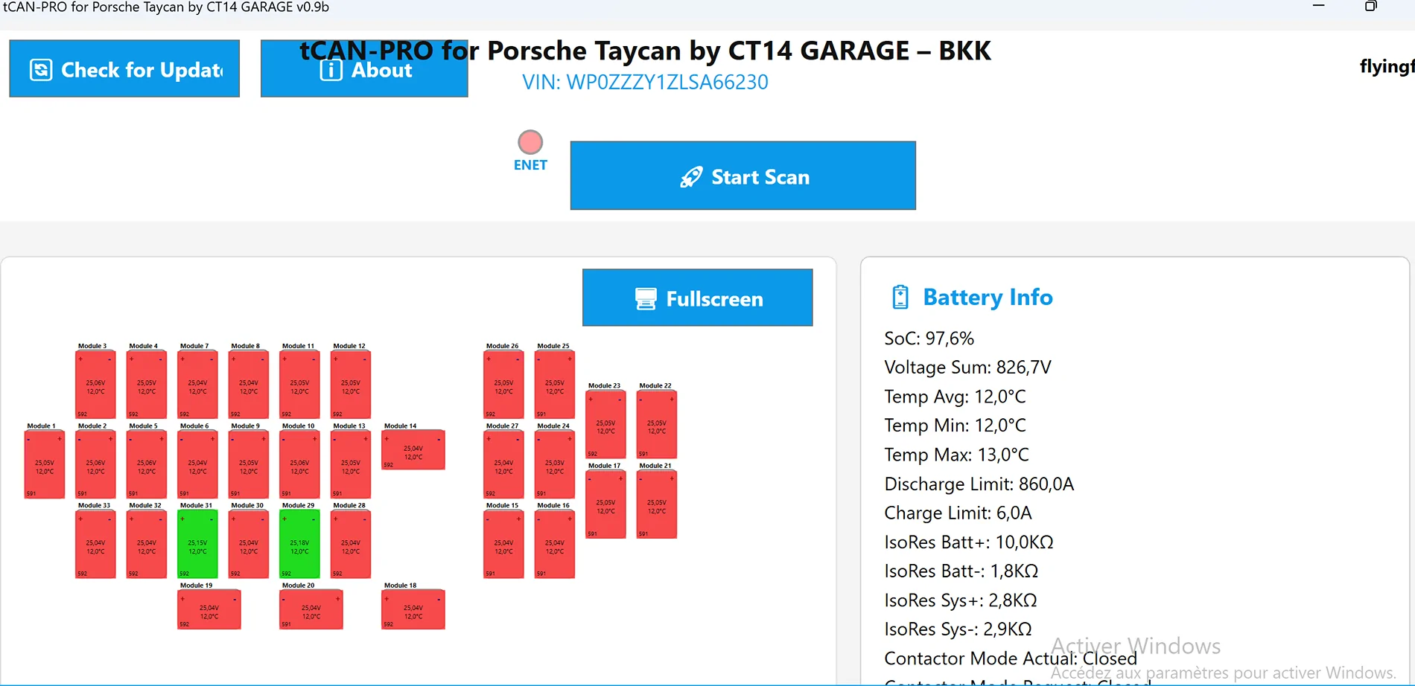Select the Module 26 battery tile
This screenshot has height=686, width=1415.
tap(503, 385)
